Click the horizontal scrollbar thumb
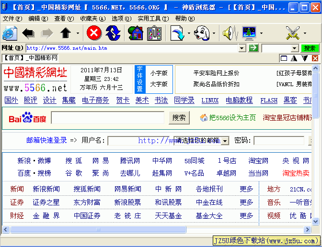 point(98,229)
